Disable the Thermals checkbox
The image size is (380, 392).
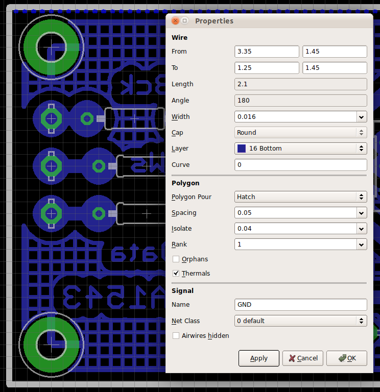click(x=176, y=273)
